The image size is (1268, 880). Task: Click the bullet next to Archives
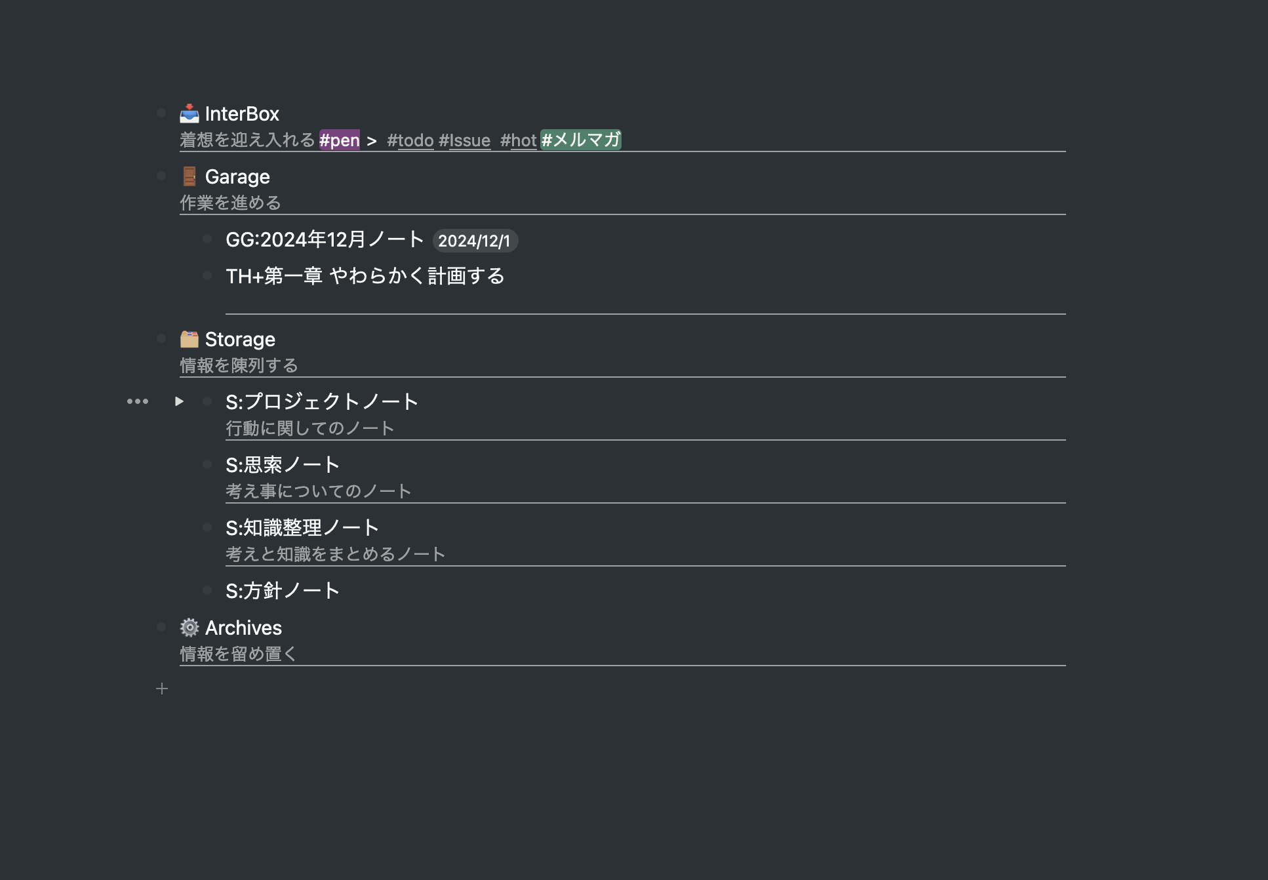(x=162, y=626)
